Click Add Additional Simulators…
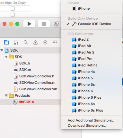The height and width of the screenshot is (138, 123). tap(92, 120)
